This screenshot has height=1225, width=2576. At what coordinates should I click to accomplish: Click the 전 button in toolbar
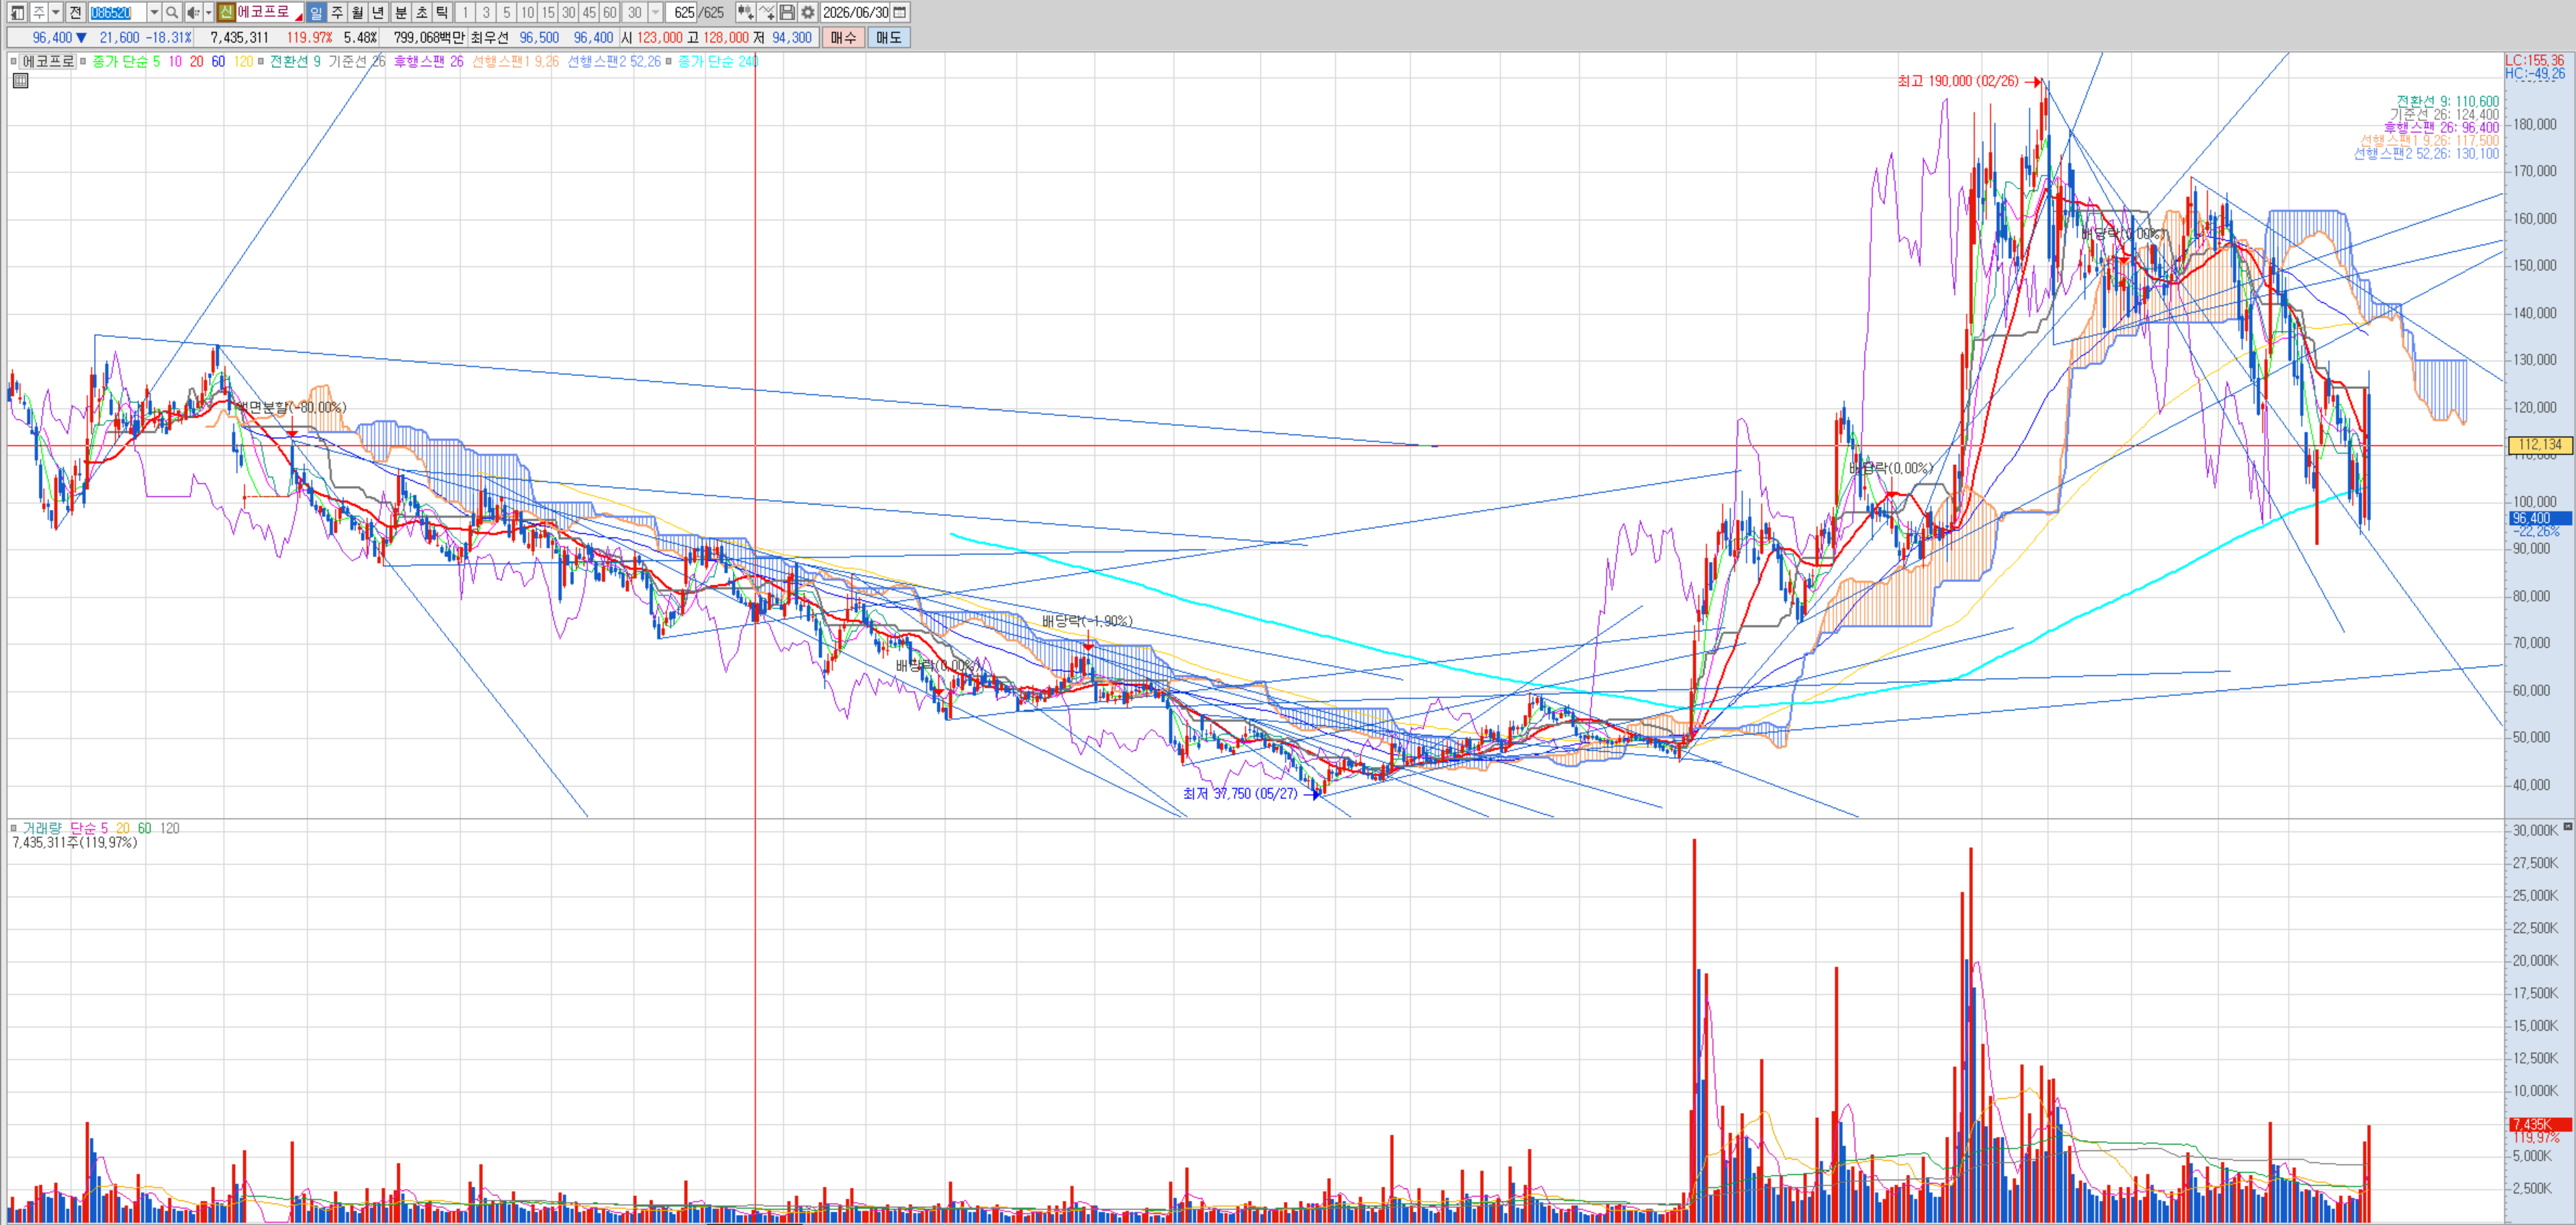coord(75,13)
